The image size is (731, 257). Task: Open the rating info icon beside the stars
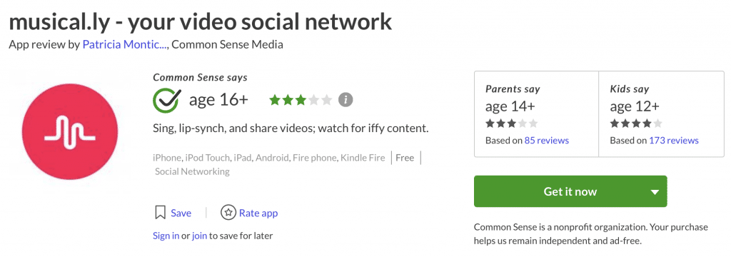(x=346, y=100)
